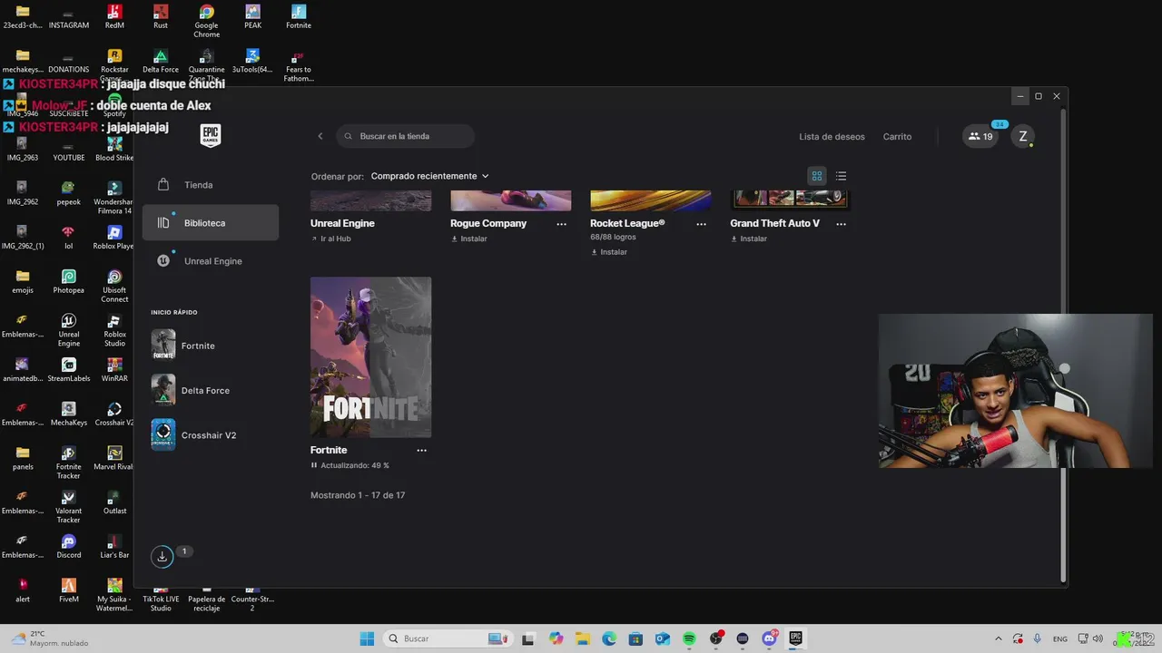Open the Unreal Engine sidebar section
Screen dimensions: 1162x653
[211, 261]
